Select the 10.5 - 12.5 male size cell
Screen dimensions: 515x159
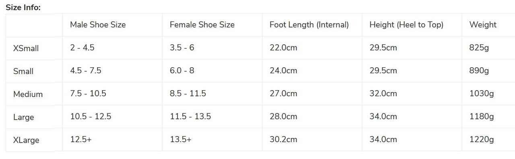pos(91,117)
